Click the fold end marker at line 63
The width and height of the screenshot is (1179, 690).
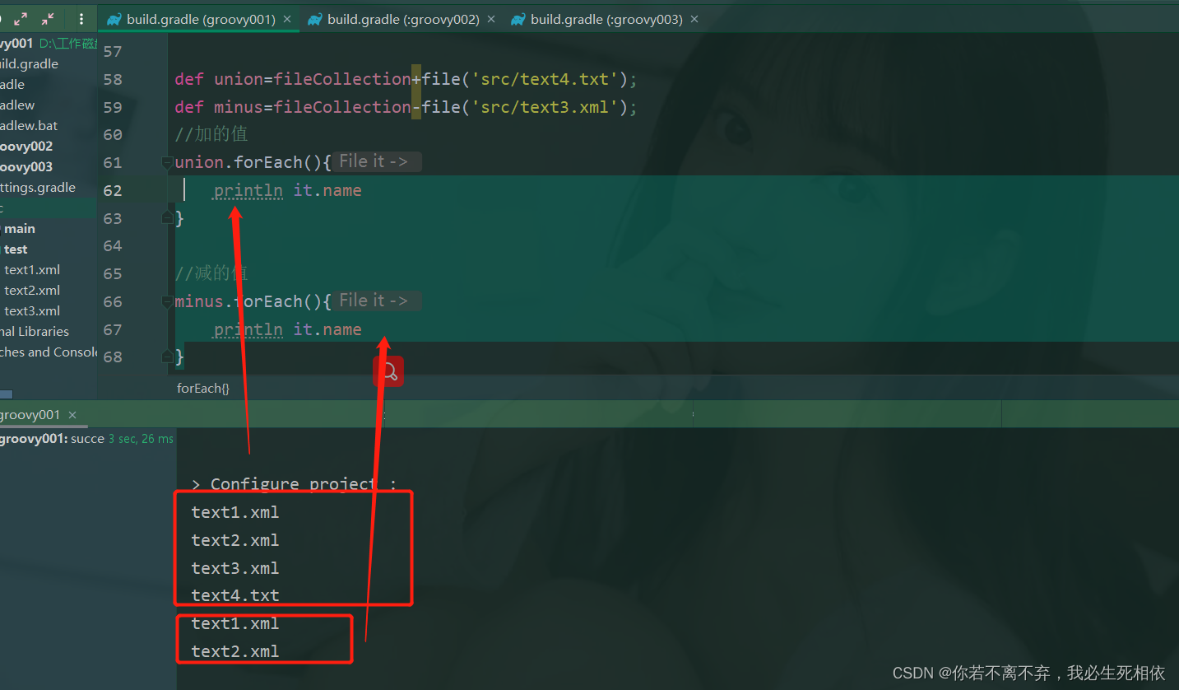click(x=168, y=217)
